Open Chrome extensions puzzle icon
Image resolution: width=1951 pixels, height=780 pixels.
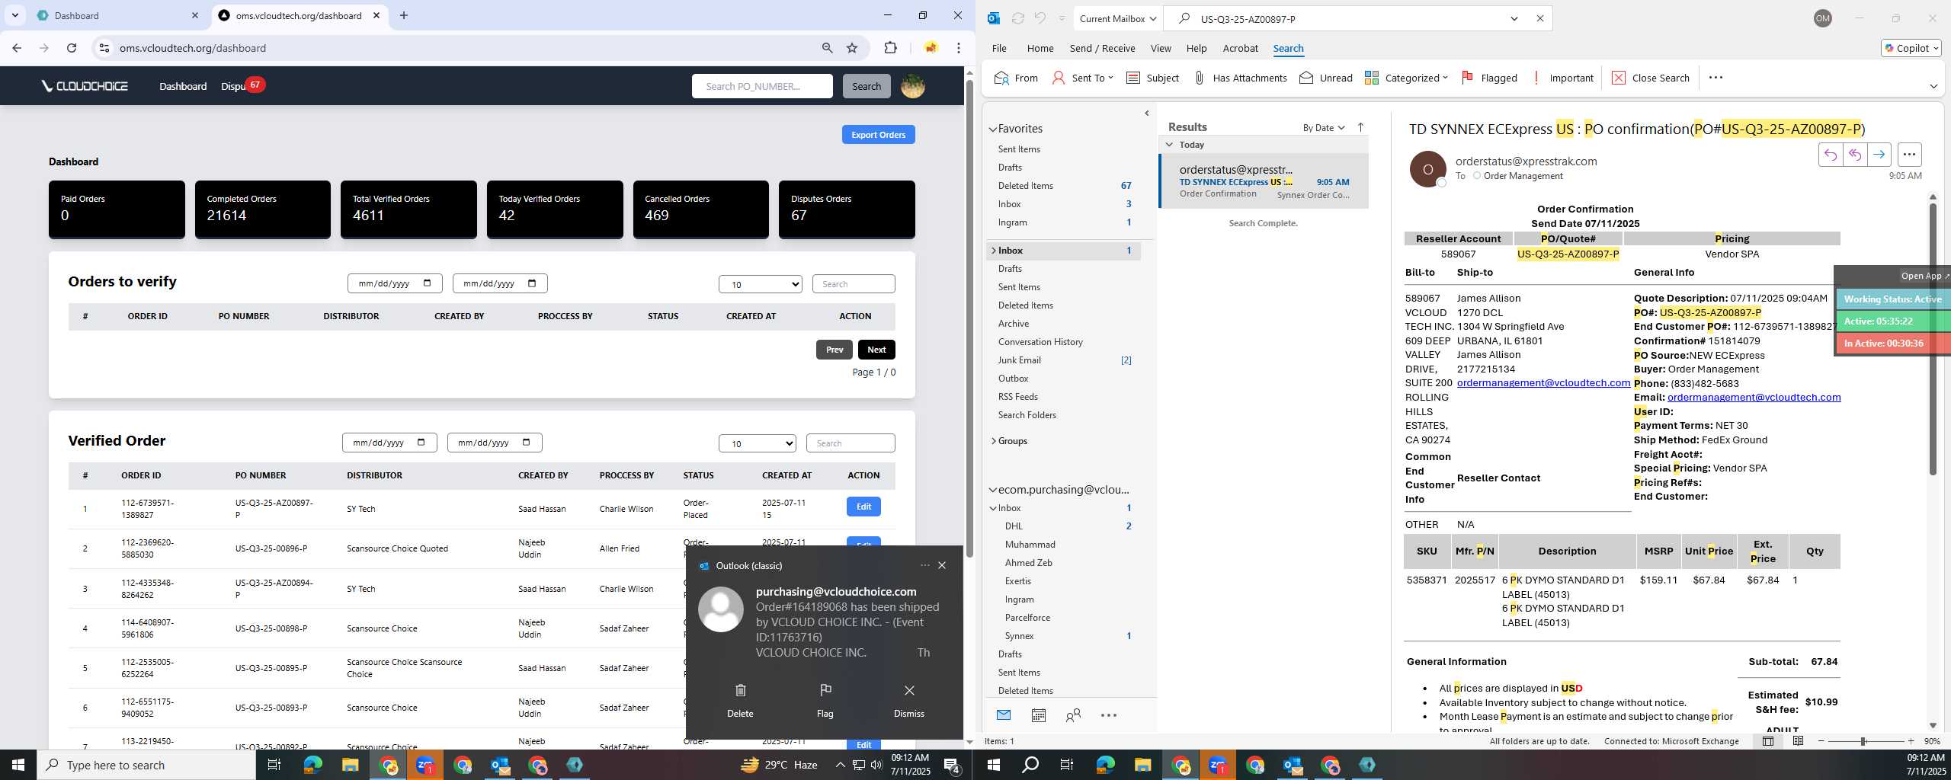tap(890, 48)
